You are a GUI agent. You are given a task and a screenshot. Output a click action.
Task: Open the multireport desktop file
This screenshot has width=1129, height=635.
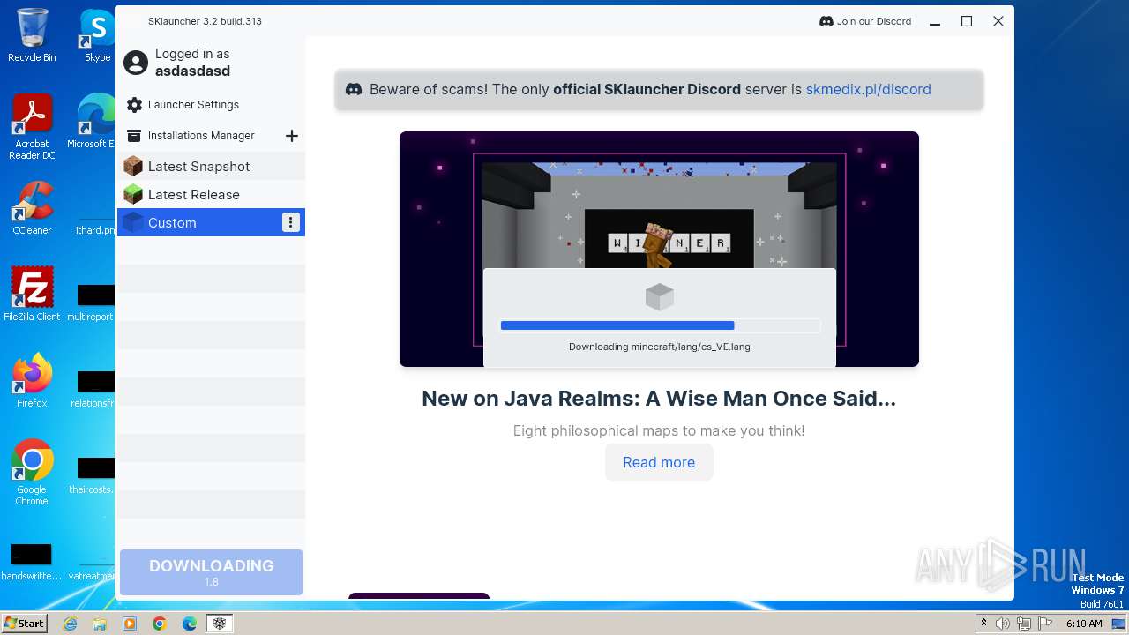92,303
